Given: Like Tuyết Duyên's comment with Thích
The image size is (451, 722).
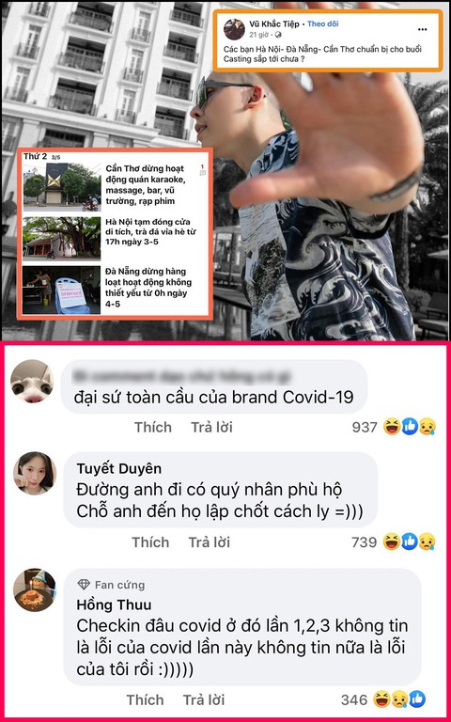Looking at the screenshot, I should [150, 542].
